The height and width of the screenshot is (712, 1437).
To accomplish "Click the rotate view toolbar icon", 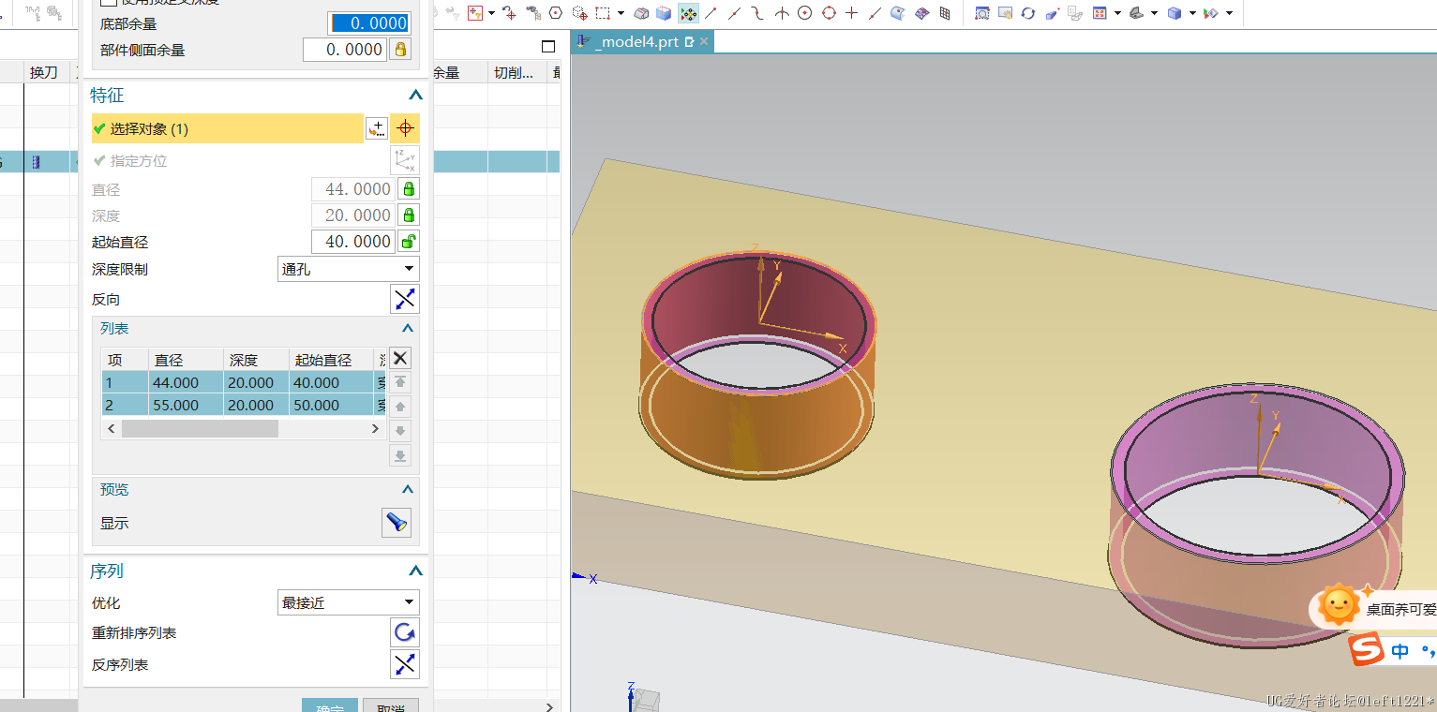I will 1028,13.
